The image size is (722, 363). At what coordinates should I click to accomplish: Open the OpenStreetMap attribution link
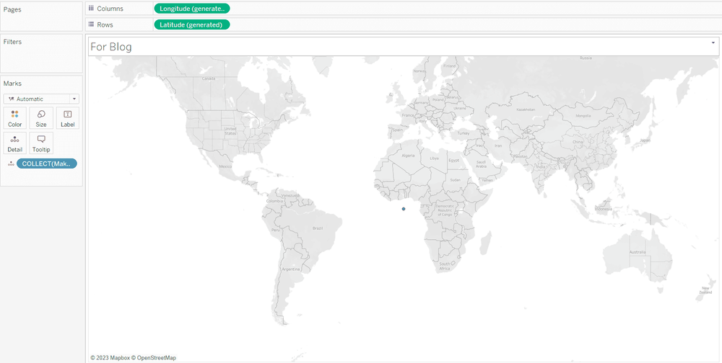point(156,357)
